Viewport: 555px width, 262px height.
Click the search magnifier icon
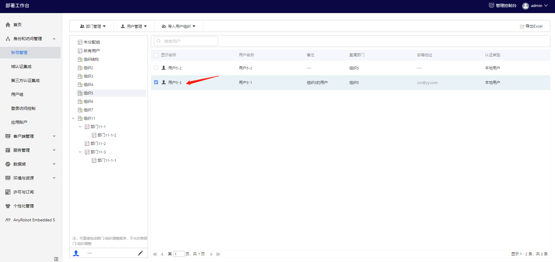pos(159,41)
